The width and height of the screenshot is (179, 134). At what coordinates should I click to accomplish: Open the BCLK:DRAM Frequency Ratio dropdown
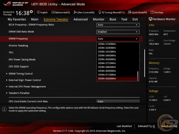click(118, 25)
